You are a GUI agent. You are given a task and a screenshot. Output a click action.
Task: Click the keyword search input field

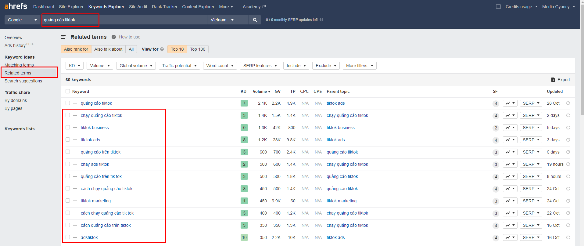pos(124,20)
